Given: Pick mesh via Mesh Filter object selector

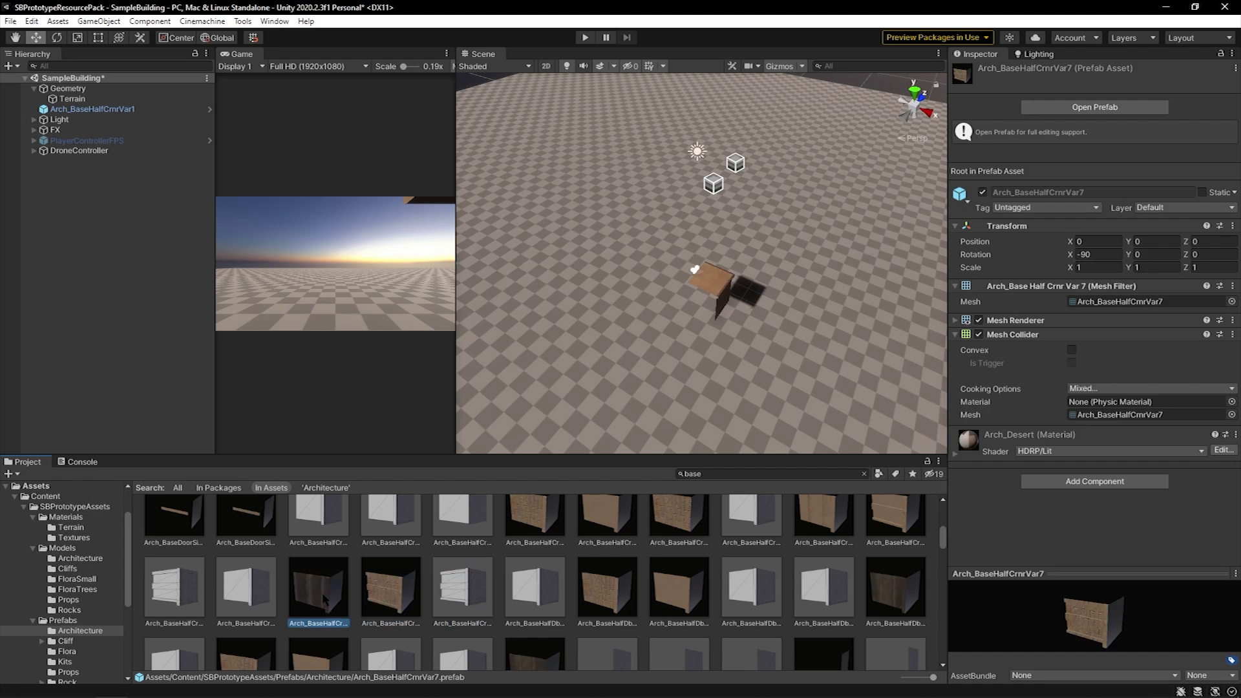Looking at the screenshot, I should pos(1231,302).
